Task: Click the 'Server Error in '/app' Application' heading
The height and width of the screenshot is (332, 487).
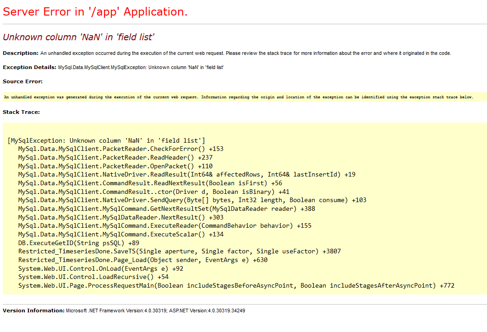Action: 95,12
